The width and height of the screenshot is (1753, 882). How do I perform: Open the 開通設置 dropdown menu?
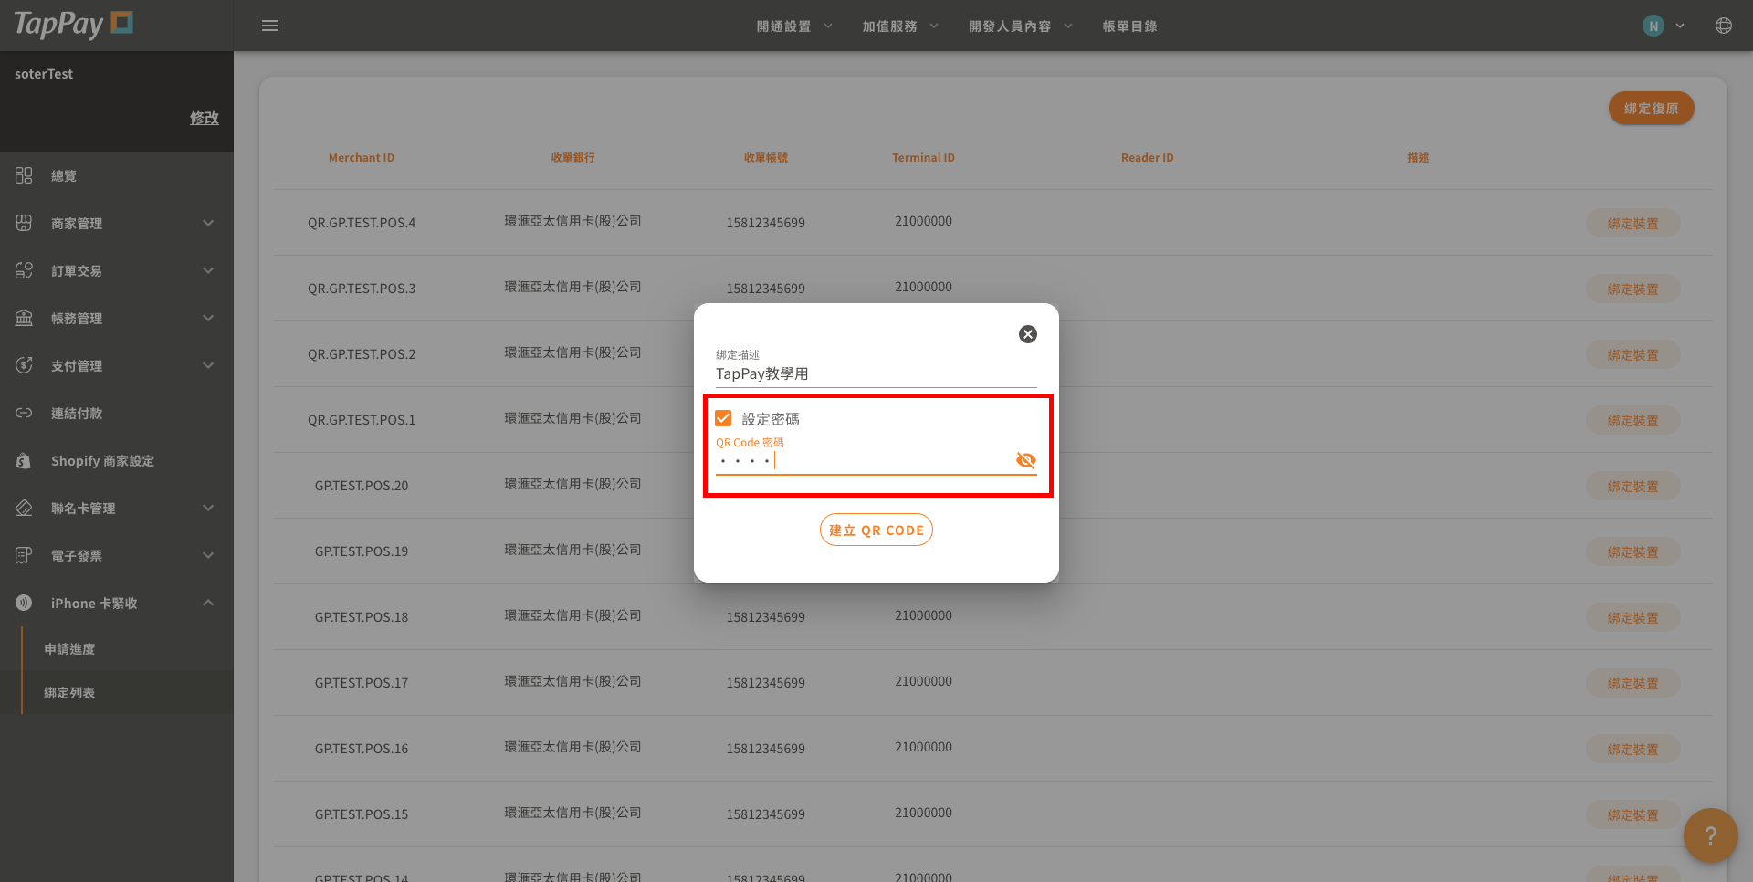(794, 26)
